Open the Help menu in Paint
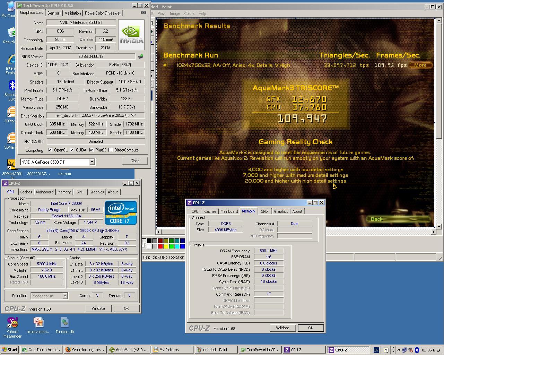Viewport: 539px width, 366px height. pyautogui.click(x=202, y=14)
